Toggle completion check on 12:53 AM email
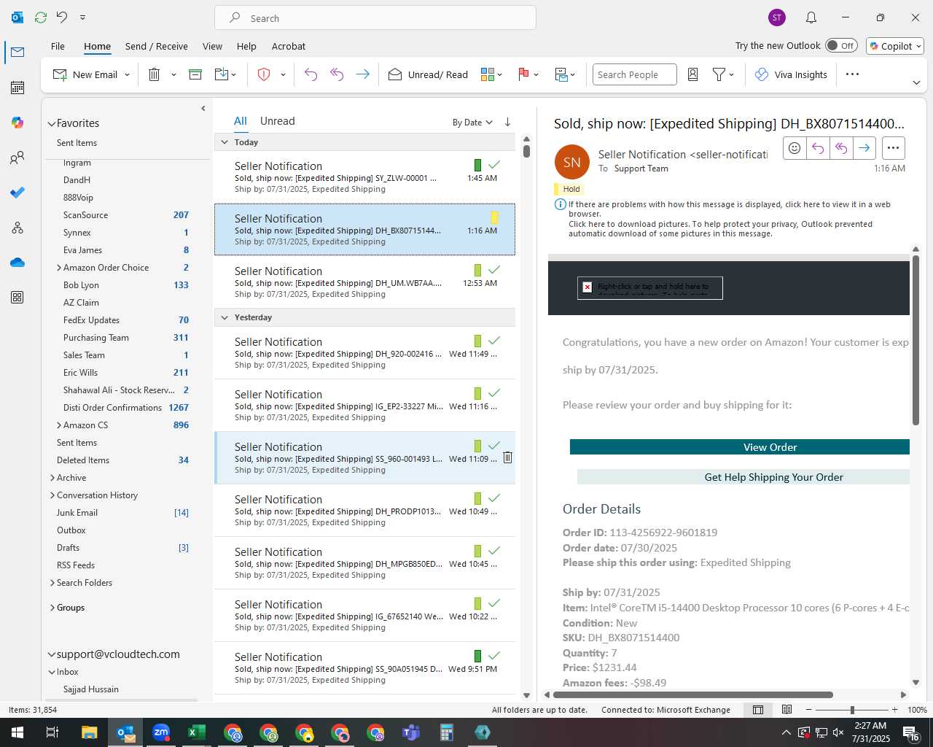 coord(494,270)
